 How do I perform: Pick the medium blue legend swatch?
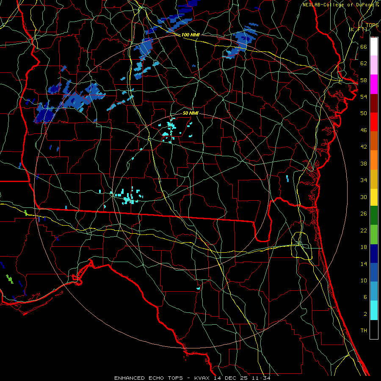click(374, 272)
